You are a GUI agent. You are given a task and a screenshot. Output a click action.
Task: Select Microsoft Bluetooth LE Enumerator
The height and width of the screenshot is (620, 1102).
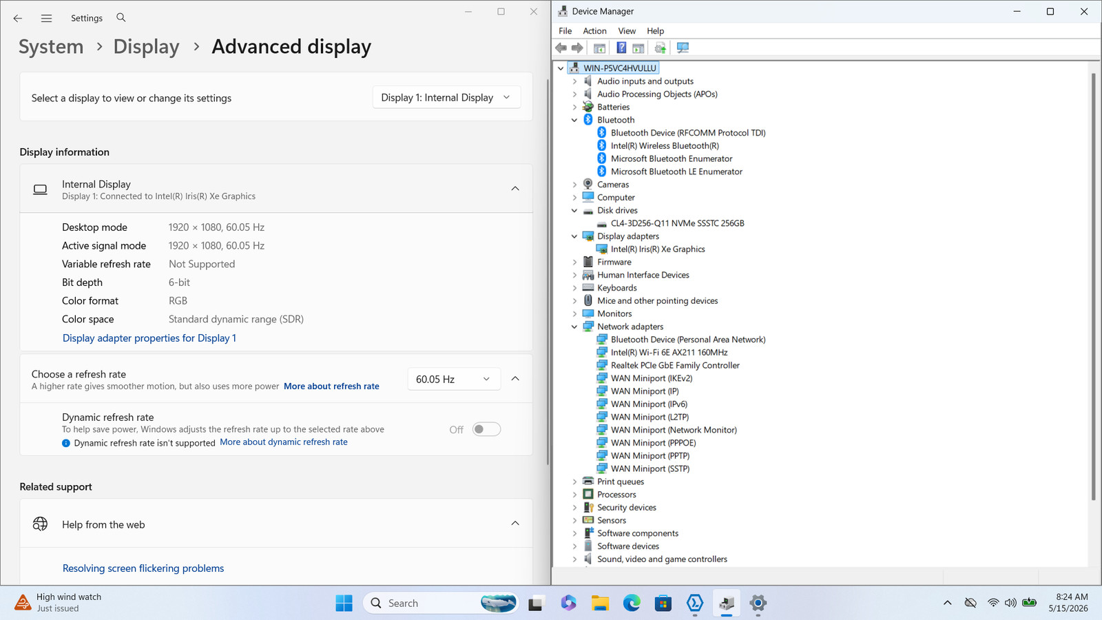tap(676, 171)
